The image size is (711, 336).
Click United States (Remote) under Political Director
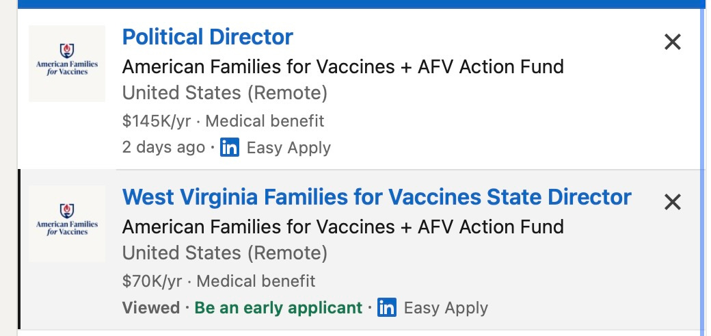pos(224,93)
